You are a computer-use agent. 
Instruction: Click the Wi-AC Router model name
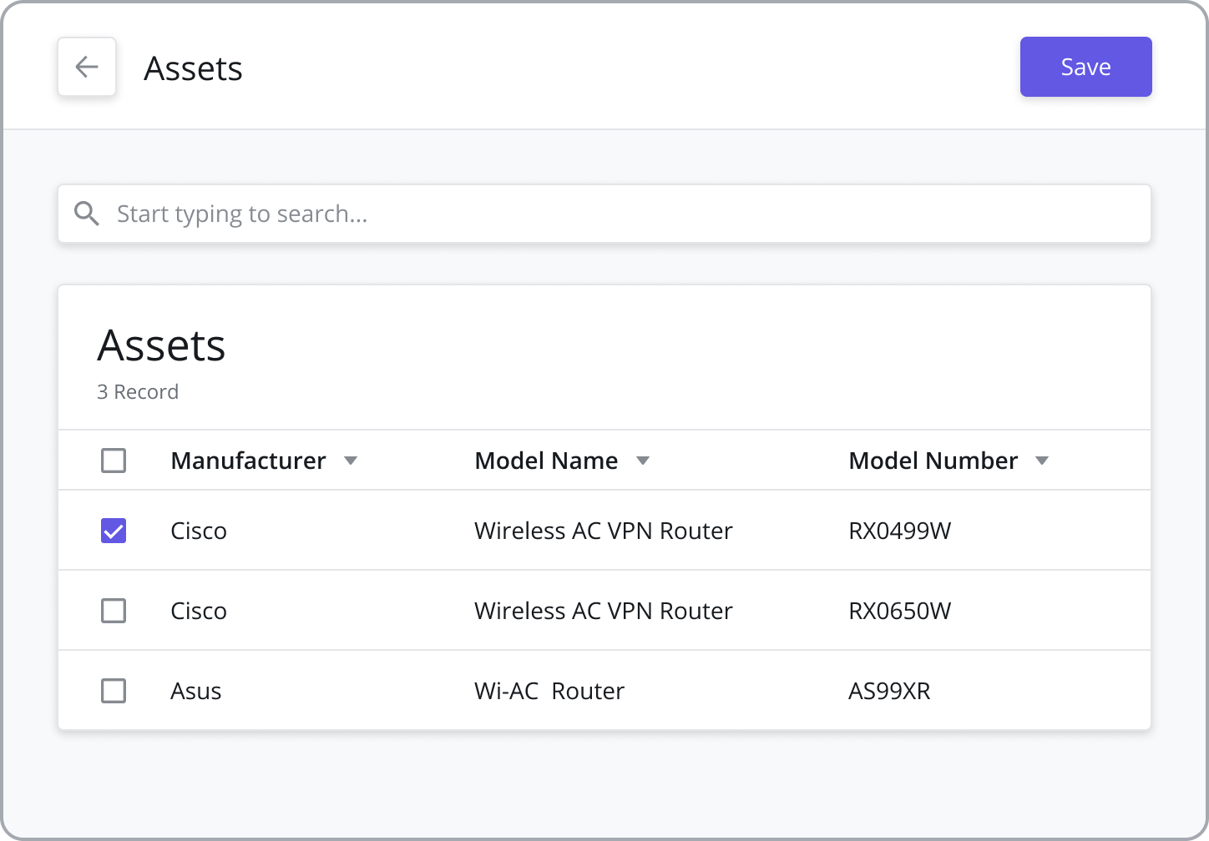tap(549, 691)
